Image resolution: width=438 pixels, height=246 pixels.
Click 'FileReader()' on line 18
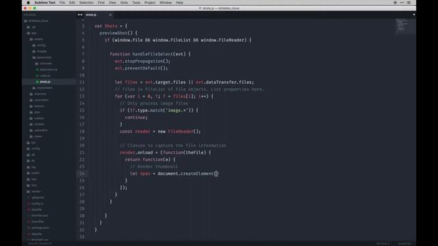[184, 131]
